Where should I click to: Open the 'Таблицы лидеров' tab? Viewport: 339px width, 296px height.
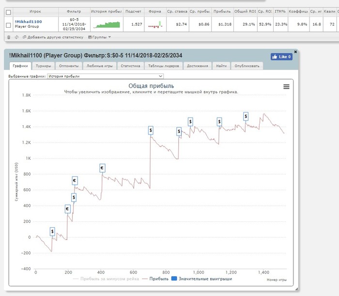click(164, 66)
